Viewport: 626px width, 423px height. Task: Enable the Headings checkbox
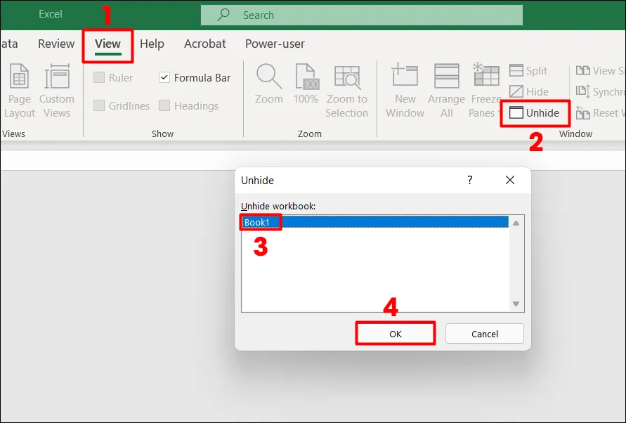[163, 105]
